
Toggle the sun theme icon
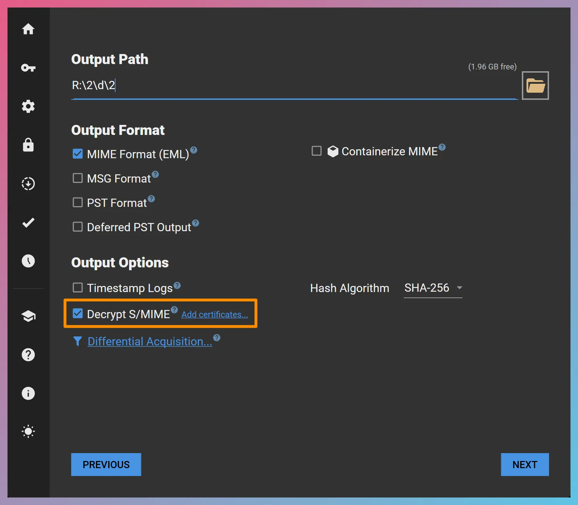[x=28, y=431]
